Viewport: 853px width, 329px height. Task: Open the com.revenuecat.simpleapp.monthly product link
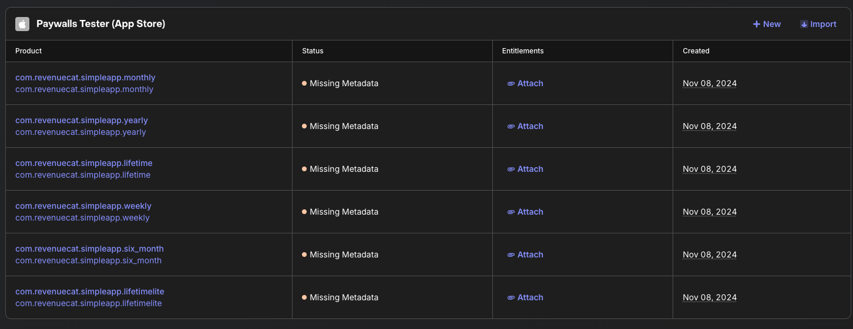pos(85,77)
